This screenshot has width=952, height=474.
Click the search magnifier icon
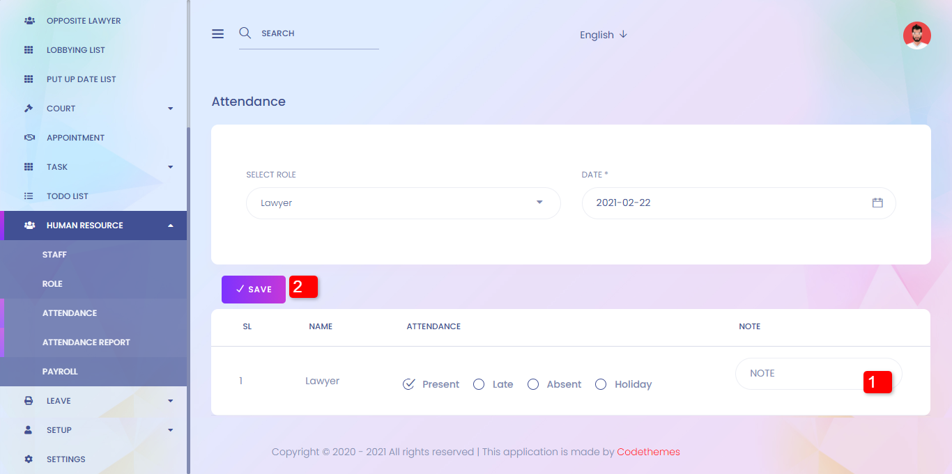pos(245,33)
